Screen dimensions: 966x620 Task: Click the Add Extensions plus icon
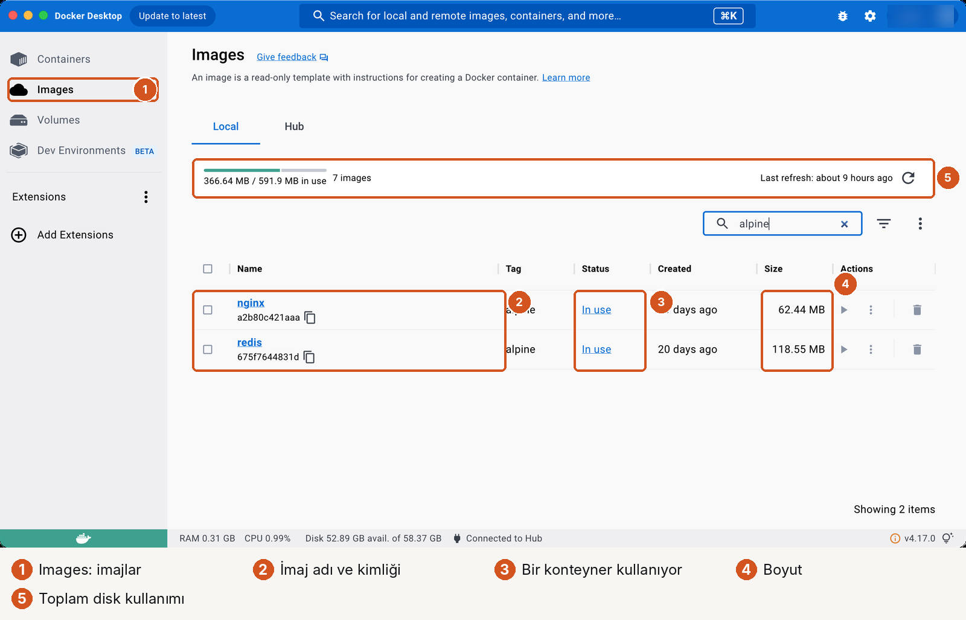click(x=19, y=235)
